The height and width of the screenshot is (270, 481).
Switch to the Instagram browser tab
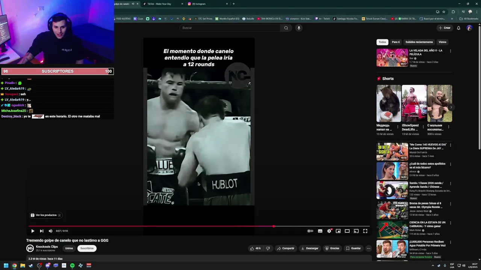[x=207, y=4]
